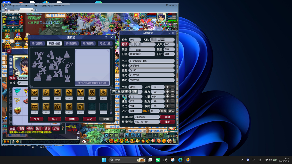Increase 力量 with the plus button

[167, 96]
